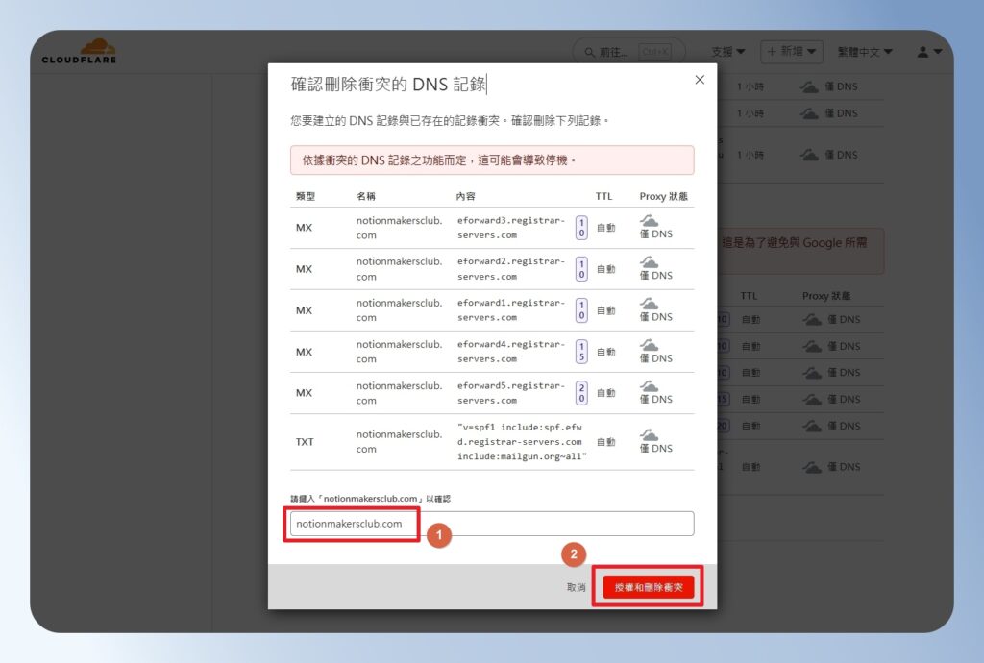Select eforward4.registrar-servers.com content text
Screen dimensions: 984x663
click(511, 352)
